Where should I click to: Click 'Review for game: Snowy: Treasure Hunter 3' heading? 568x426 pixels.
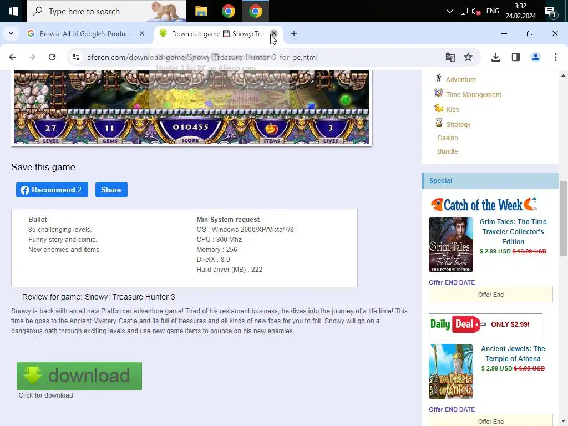[99, 297]
